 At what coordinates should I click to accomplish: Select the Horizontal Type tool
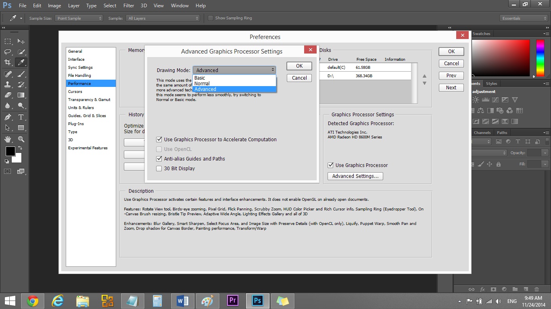click(x=21, y=117)
